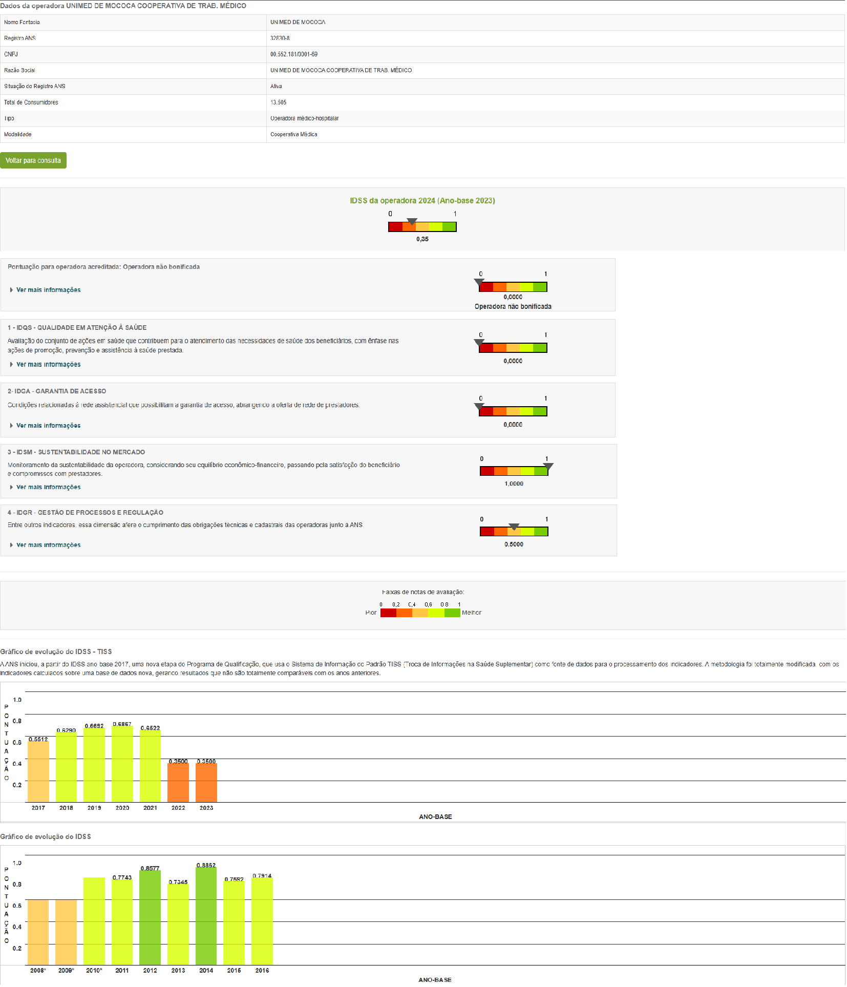Click the Voltar para consulta button
The image size is (847, 987).
coord(33,160)
